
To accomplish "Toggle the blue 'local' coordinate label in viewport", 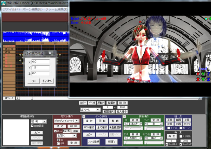I will coord(203,69).
